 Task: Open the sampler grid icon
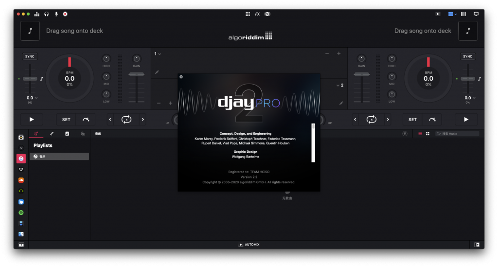pyautogui.click(x=248, y=14)
